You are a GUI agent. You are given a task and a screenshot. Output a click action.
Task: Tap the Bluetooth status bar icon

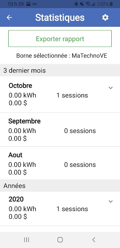click(x=76, y=4)
